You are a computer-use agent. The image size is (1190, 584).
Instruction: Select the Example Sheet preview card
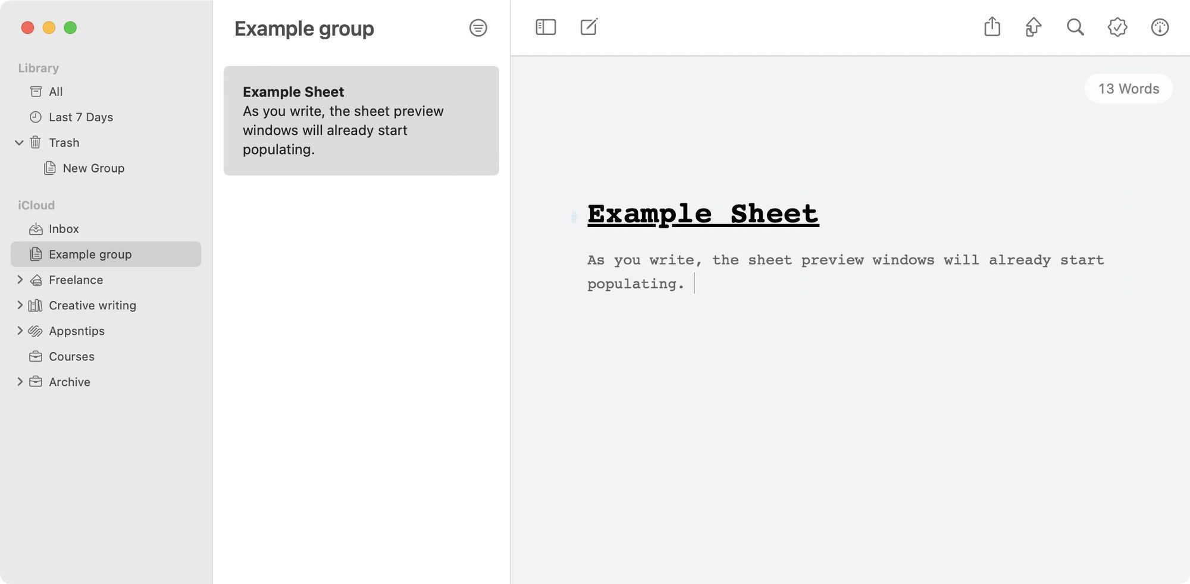click(361, 121)
